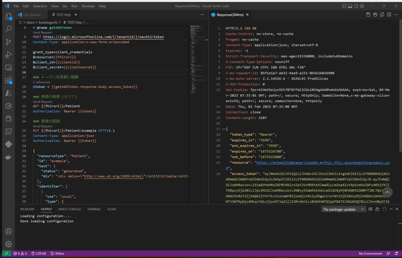Viewport: 402px width, 258px height.
Task: Open the Docker view in activity bar
Action: click(x=8, y=157)
